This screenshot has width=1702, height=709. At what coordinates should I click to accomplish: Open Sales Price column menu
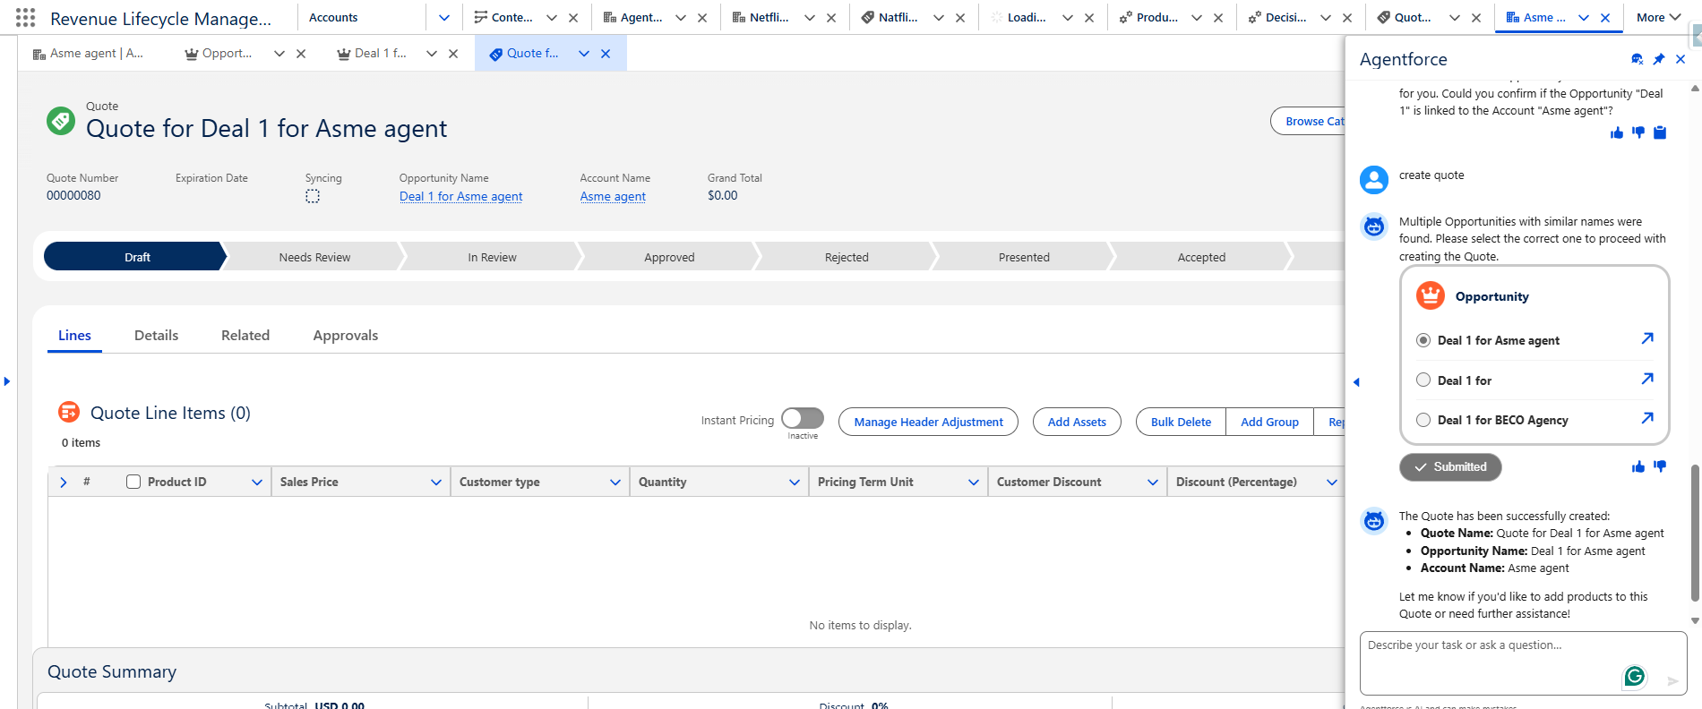pos(436,482)
